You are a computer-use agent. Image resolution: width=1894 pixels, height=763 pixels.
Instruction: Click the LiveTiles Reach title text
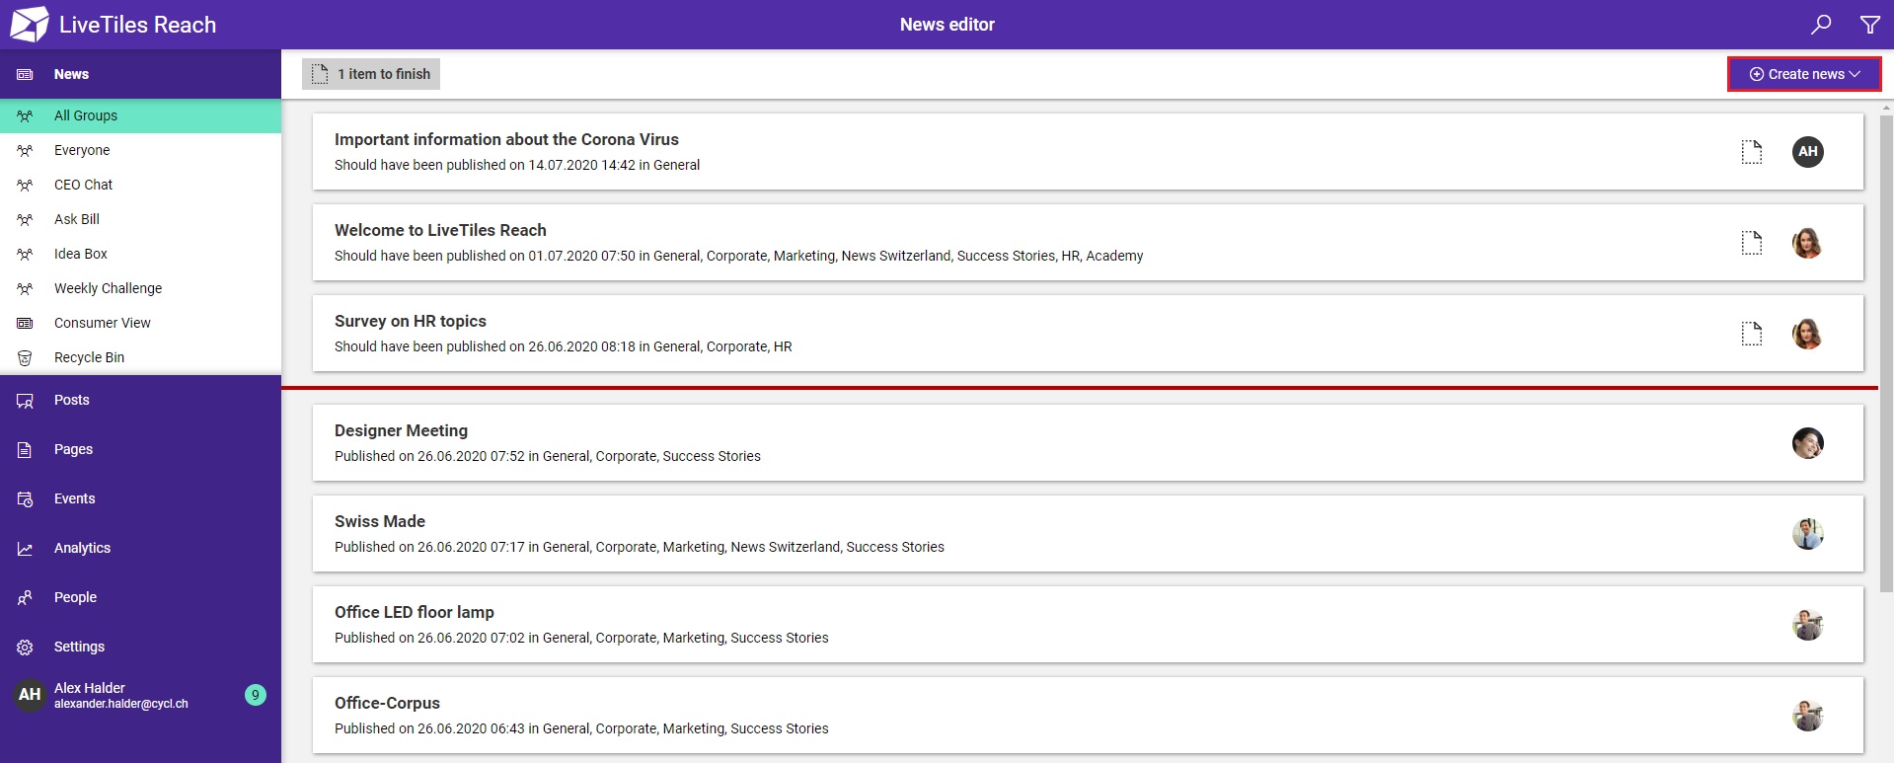click(x=137, y=25)
